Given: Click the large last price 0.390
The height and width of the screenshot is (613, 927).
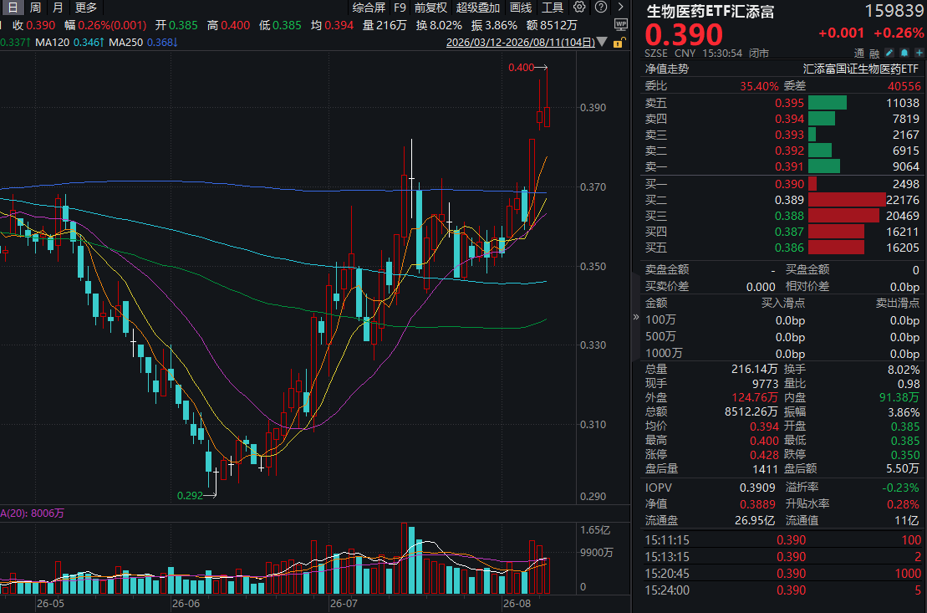Looking at the screenshot, I should click(684, 35).
